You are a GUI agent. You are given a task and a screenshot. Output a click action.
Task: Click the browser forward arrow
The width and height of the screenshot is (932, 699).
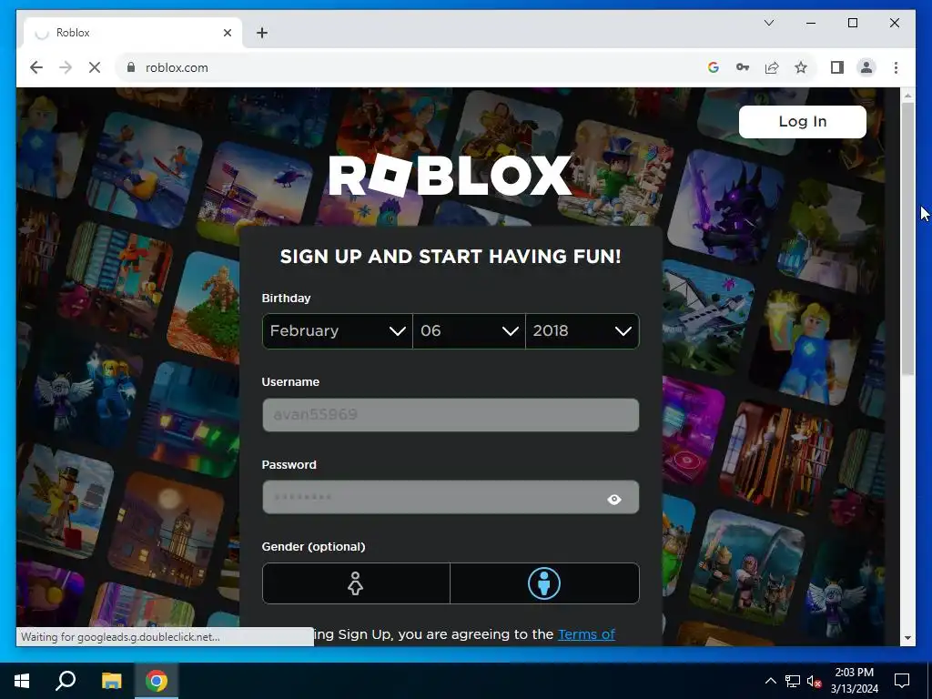[x=66, y=67]
